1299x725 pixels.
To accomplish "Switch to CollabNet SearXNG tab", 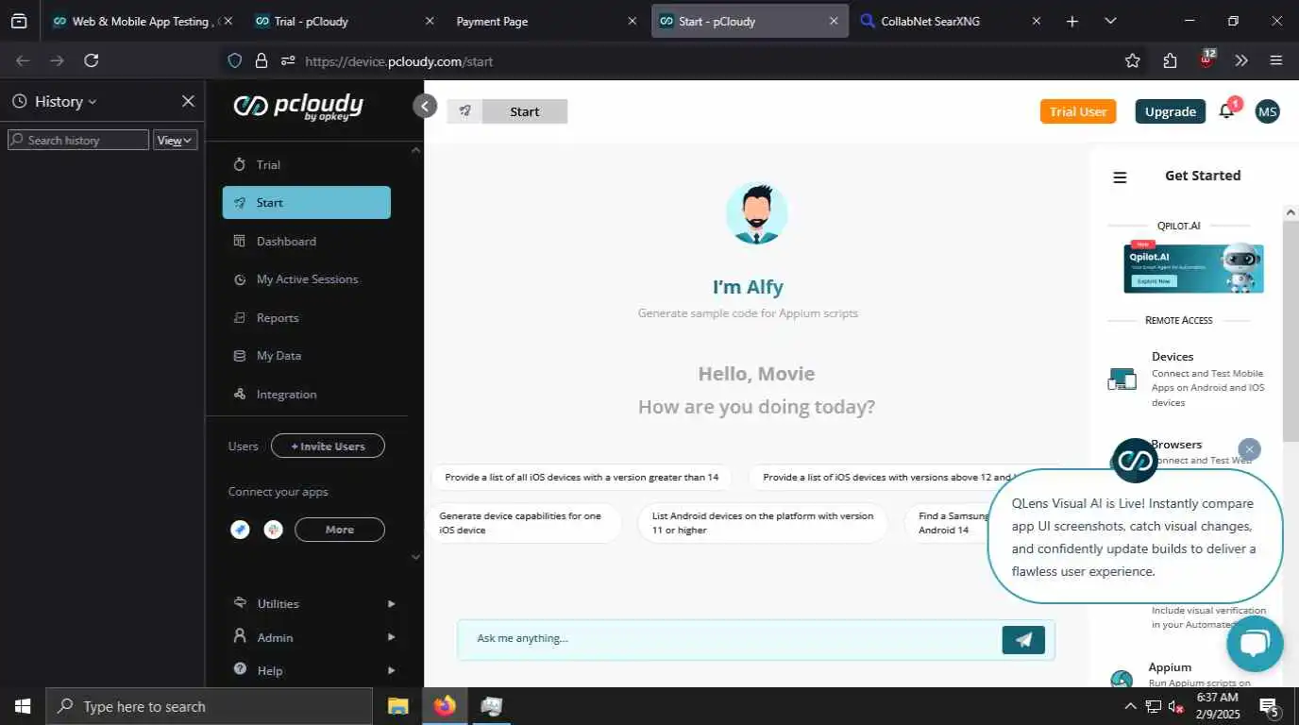I will tap(950, 21).
